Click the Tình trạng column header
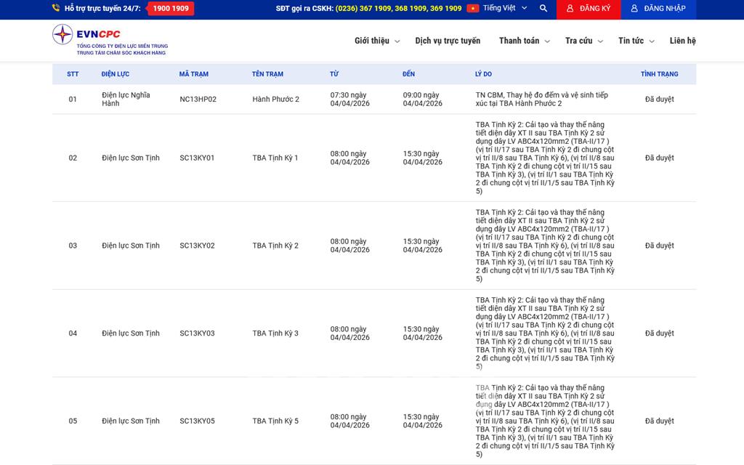Viewport: 744px width, 465px height. (x=659, y=74)
